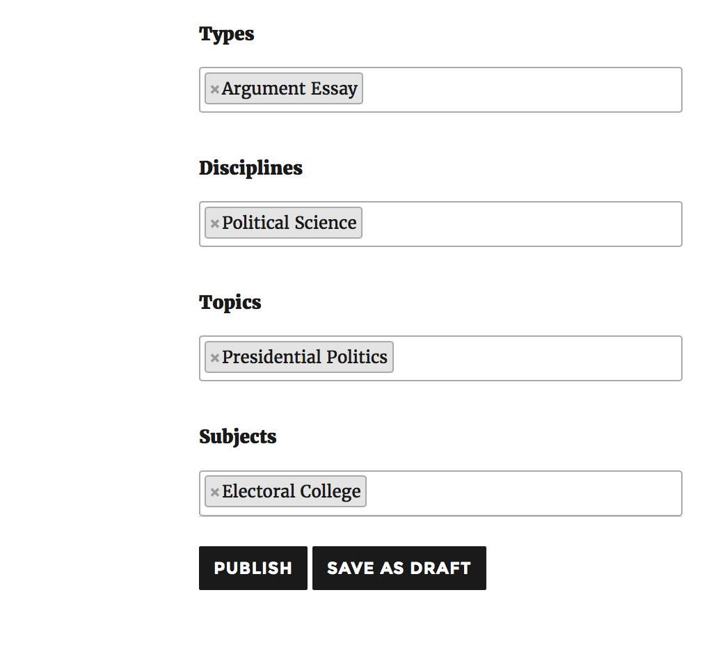Click the Types heading label
Screen dimensions: 725x668
227,34
